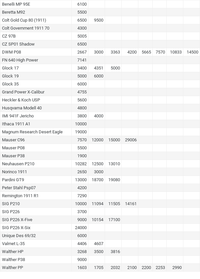Click the 3816 value for Walther HP

[x=115, y=252]
